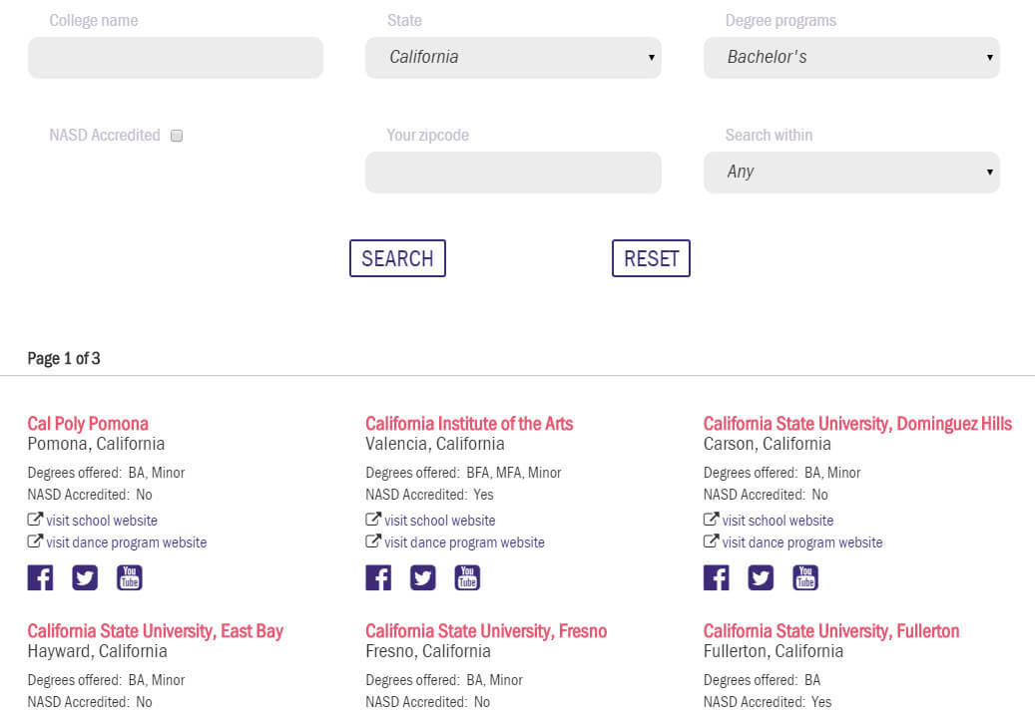Open Cal Poly Pomona's Facebook page icon
Viewport: 1035px width, 719px height.
pyautogui.click(x=40, y=577)
